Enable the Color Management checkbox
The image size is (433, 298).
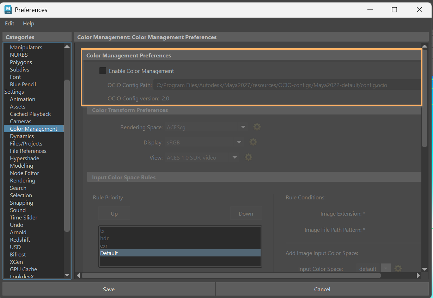[x=103, y=71]
